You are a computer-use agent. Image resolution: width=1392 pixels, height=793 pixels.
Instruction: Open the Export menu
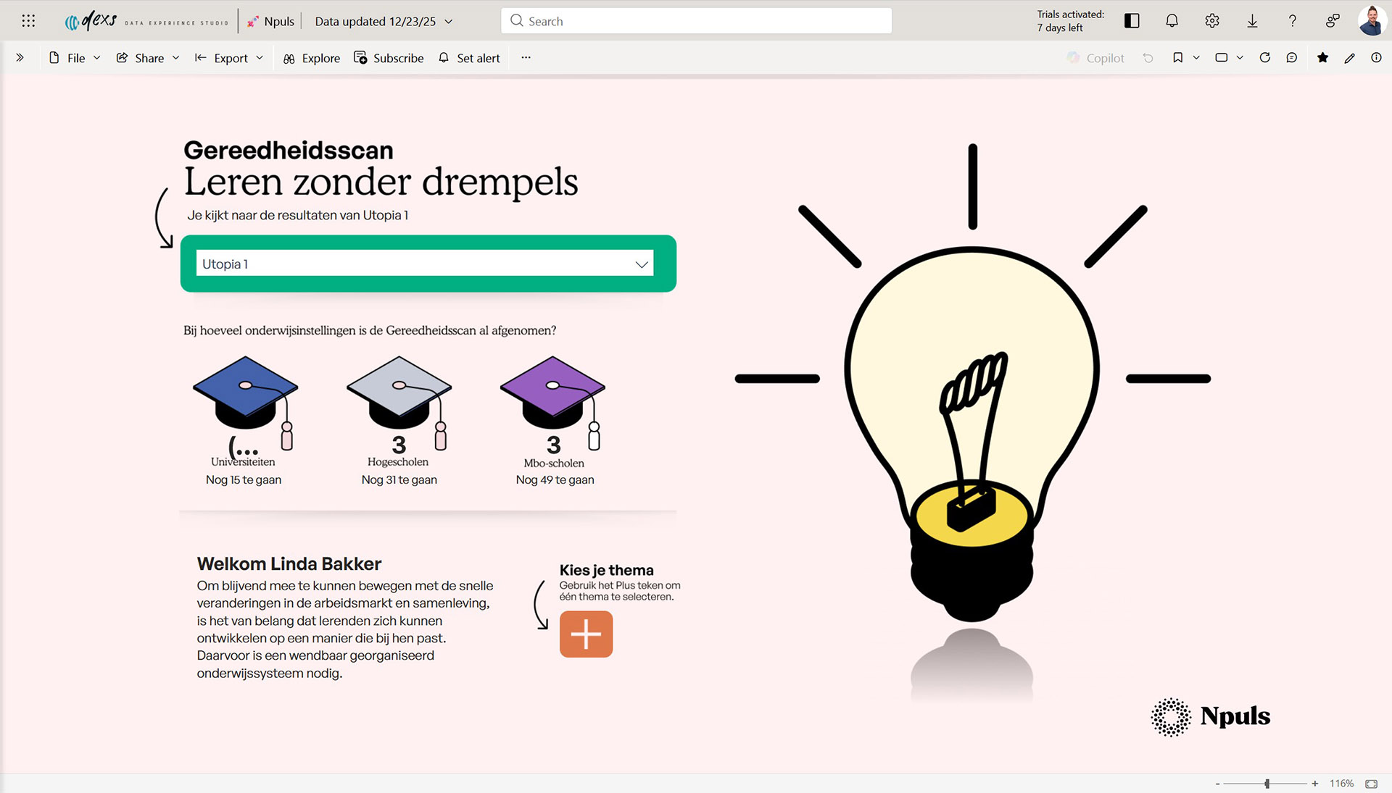[229, 58]
